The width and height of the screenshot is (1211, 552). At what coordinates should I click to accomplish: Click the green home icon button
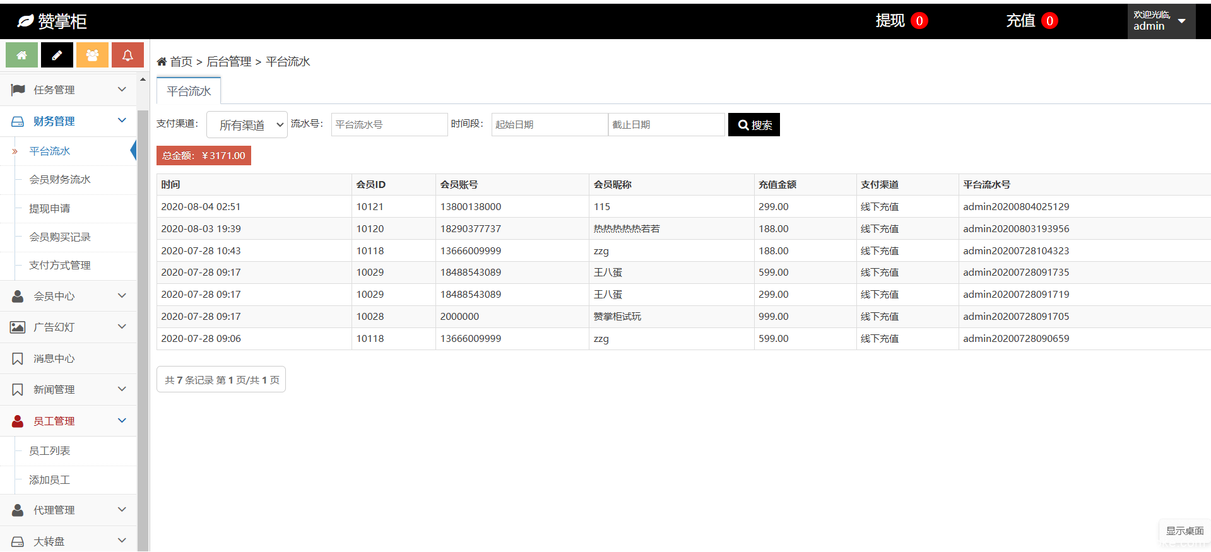click(21, 56)
